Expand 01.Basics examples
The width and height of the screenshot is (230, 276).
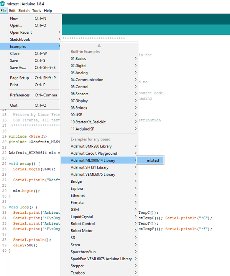point(99,59)
